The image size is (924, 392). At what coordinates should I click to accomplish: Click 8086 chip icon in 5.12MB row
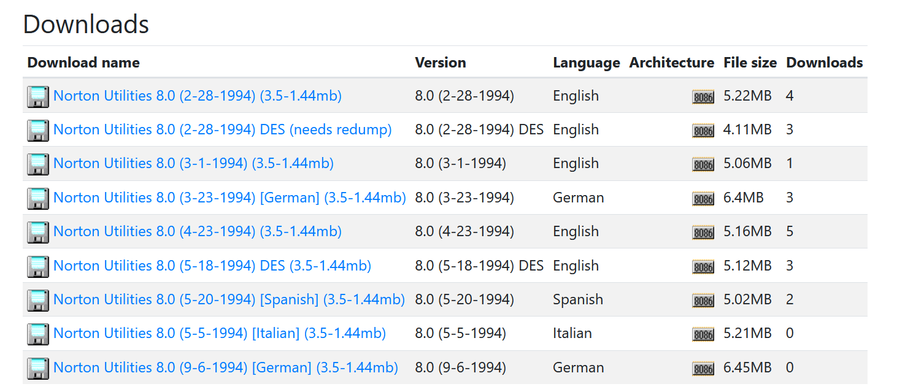pyautogui.click(x=703, y=267)
